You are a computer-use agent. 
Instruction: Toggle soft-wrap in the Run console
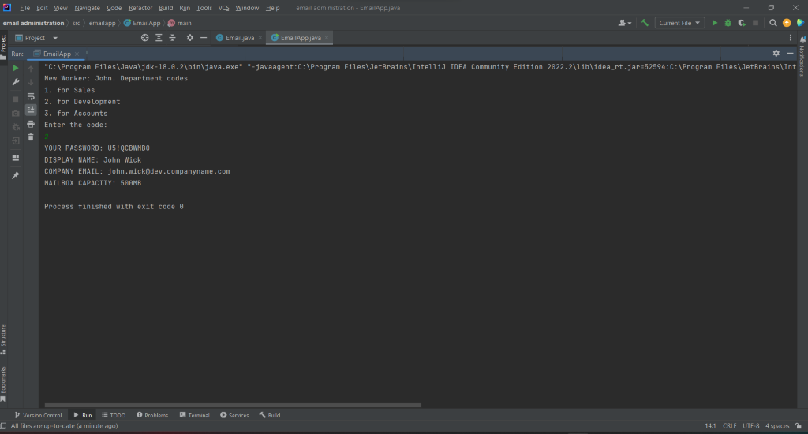pyautogui.click(x=31, y=96)
